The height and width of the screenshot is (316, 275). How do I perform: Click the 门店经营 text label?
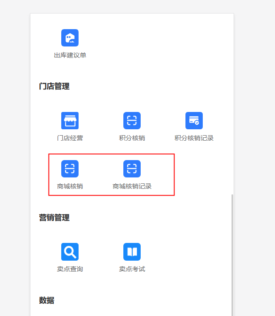pos(70,138)
